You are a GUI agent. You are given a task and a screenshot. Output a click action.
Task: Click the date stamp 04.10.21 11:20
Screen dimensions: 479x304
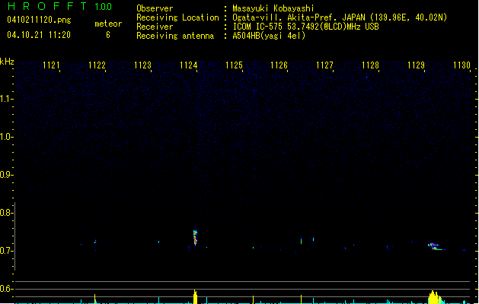coord(39,35)
